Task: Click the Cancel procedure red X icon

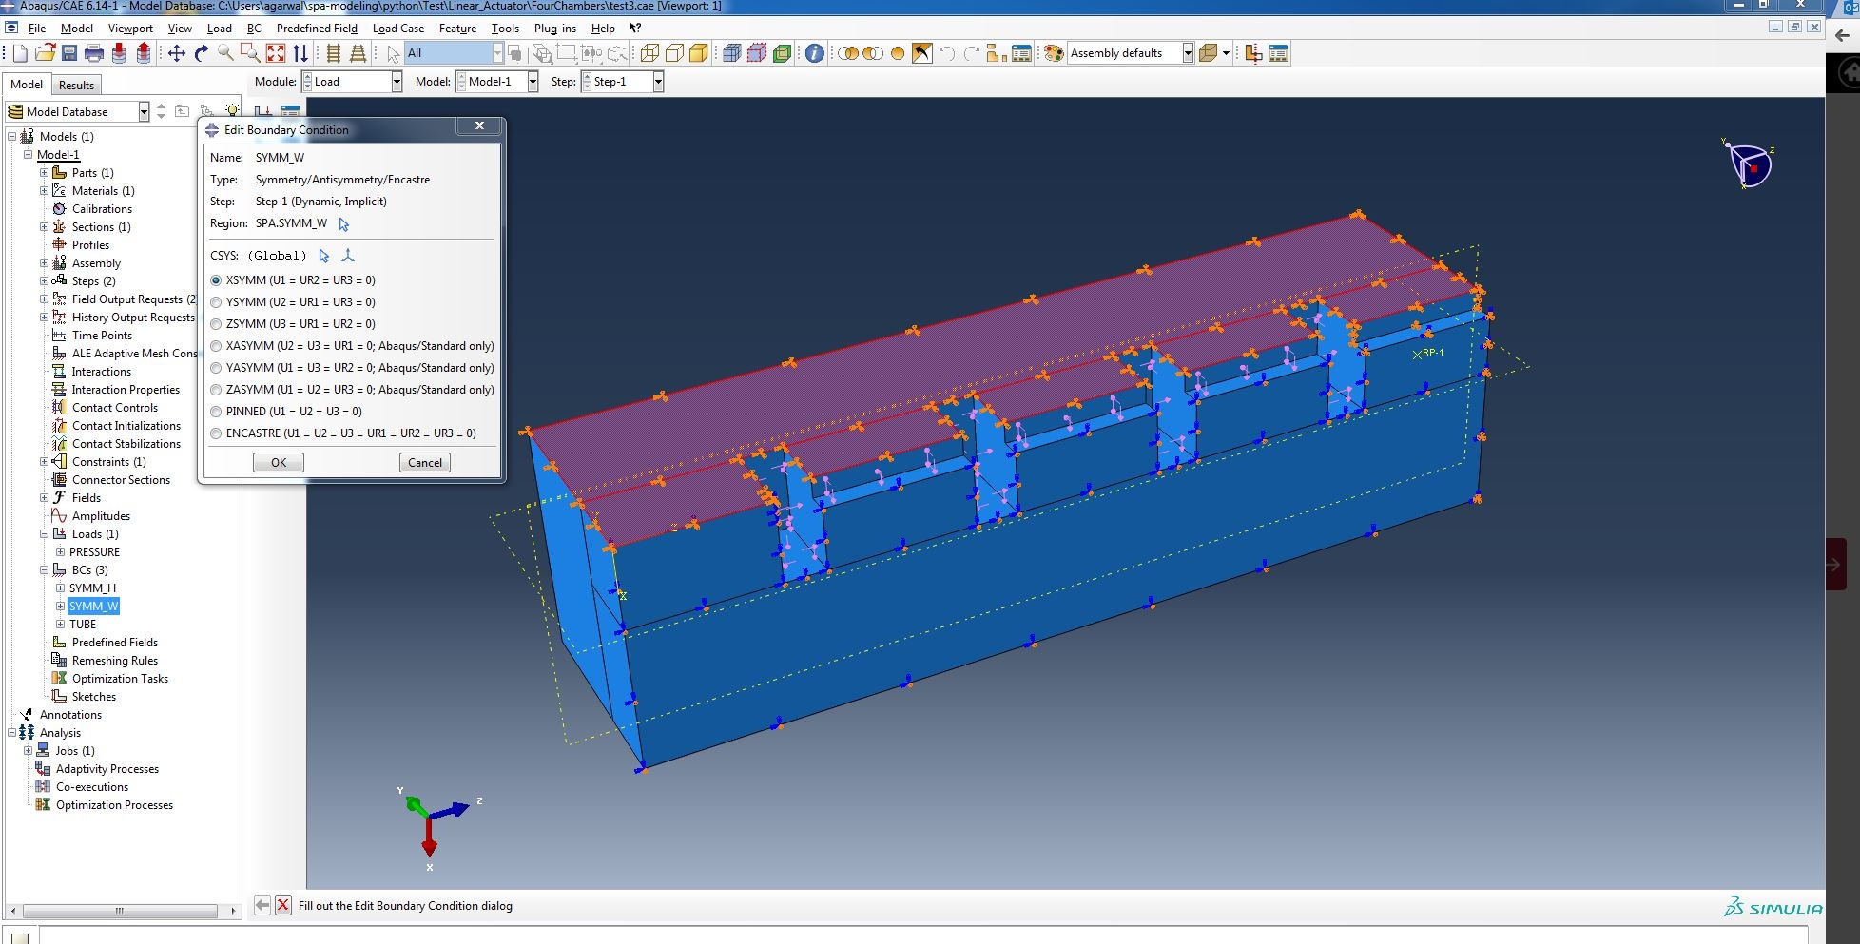Action: point(283,905)
